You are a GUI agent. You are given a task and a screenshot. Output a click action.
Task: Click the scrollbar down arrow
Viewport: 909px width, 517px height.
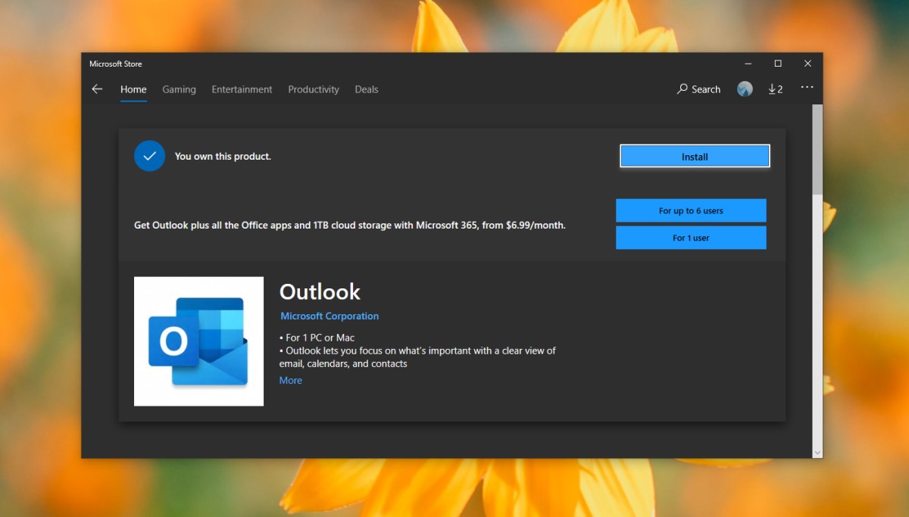coord(817,452)
